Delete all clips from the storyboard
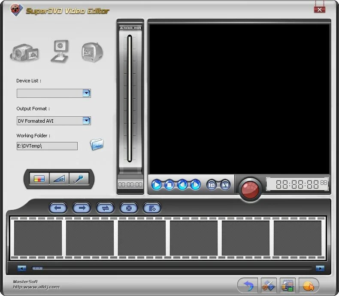The width and height of the screenshot is (339, 296). 152,208
